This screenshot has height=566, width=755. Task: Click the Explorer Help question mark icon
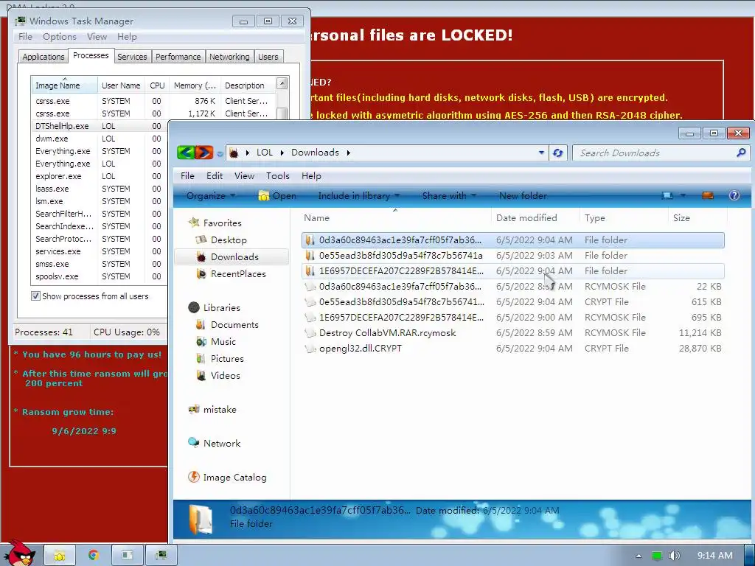coord(734,195)
